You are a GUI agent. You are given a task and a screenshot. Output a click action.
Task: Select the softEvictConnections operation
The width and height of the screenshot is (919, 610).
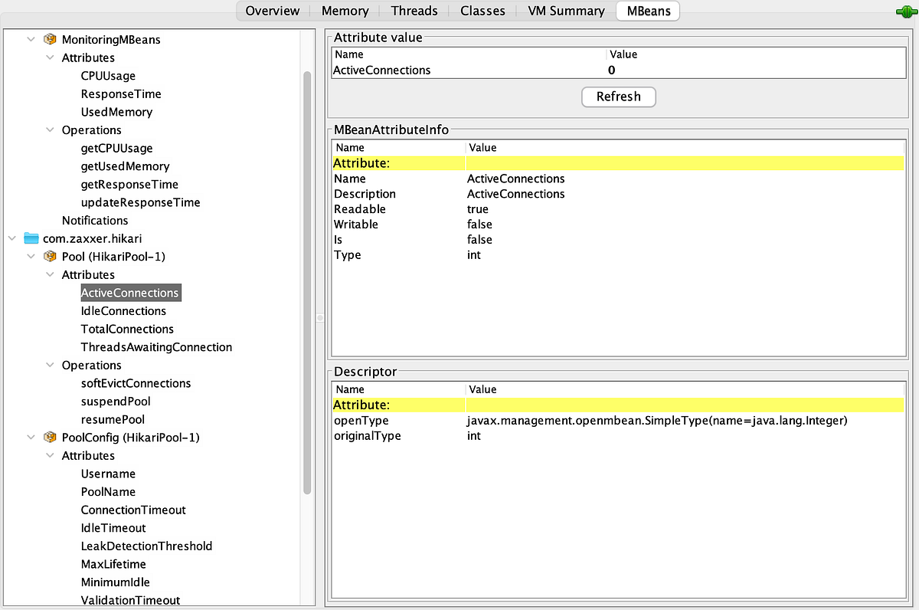pos(136,383)
